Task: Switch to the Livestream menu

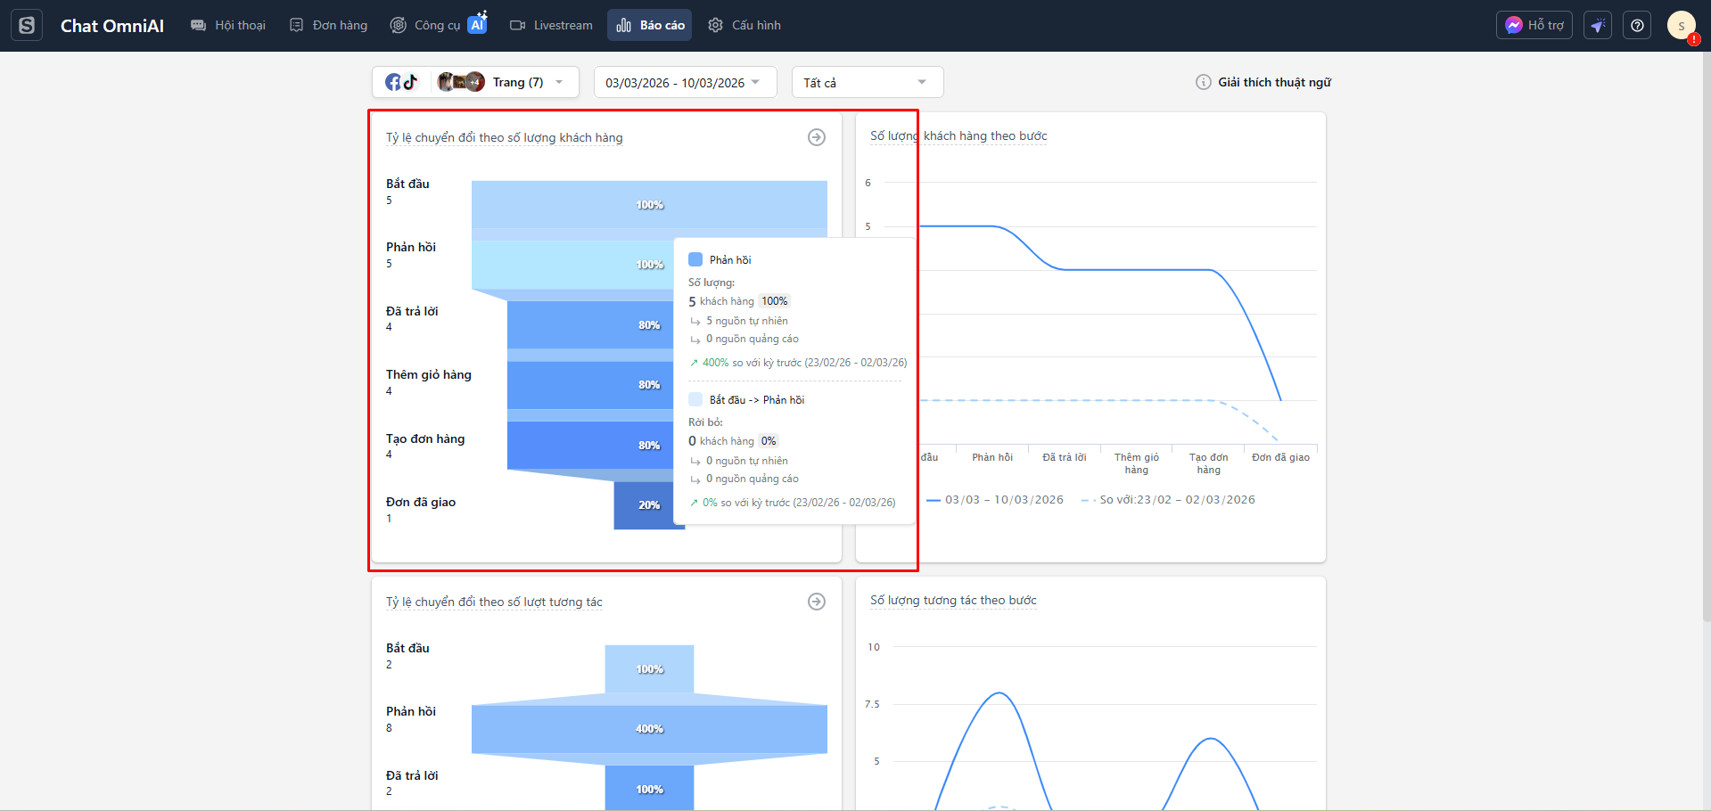Action: [551, 25]
